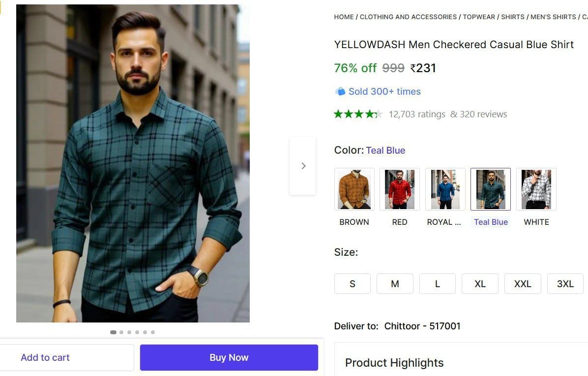Select the White checkered shirt variant

point(536,189)
